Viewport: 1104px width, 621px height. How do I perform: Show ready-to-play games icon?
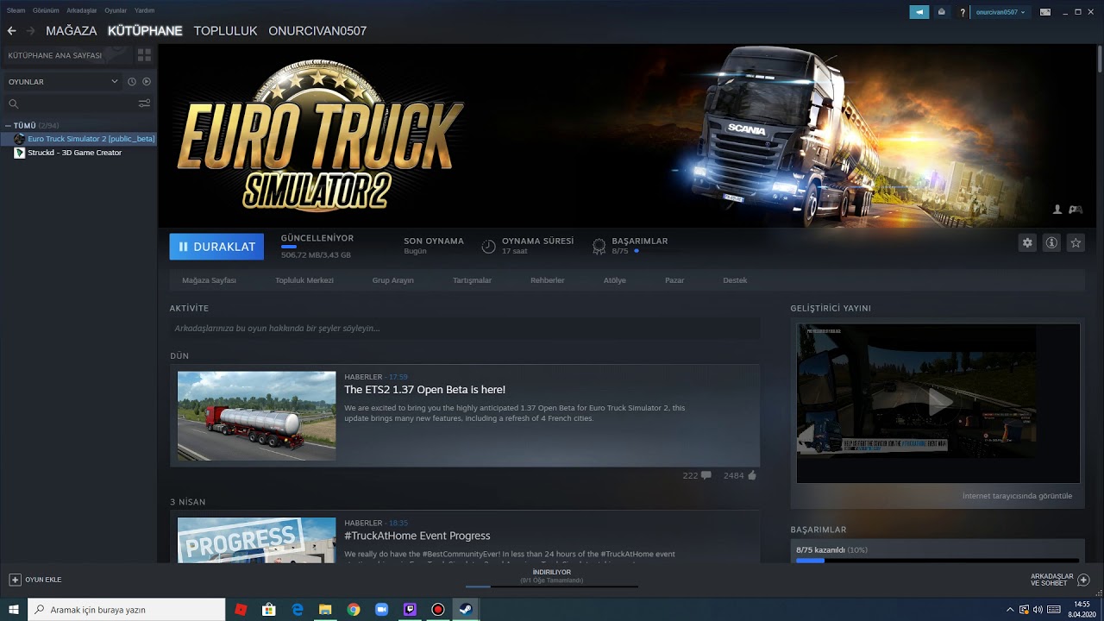(147, 82)
